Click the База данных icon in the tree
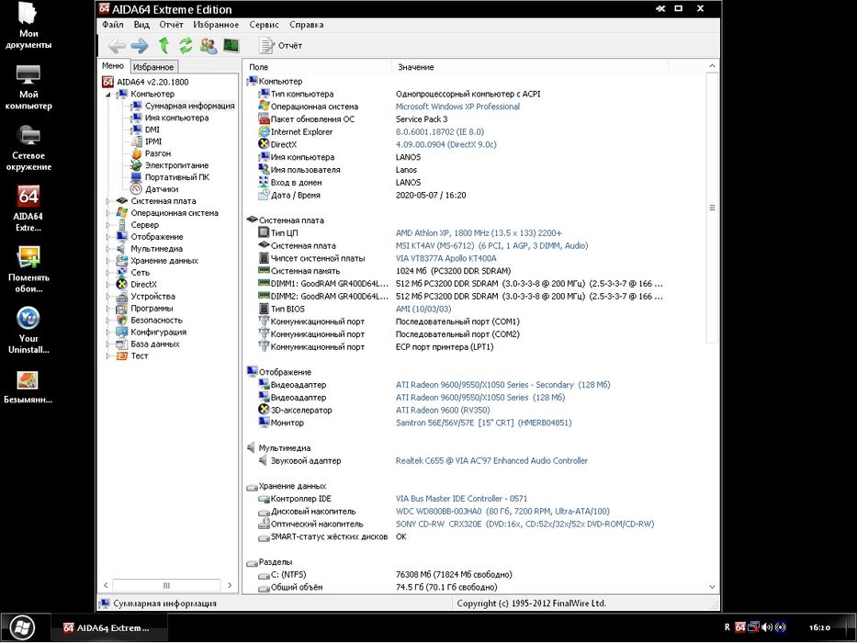This screenshot has width=857, height=643. 122,344
